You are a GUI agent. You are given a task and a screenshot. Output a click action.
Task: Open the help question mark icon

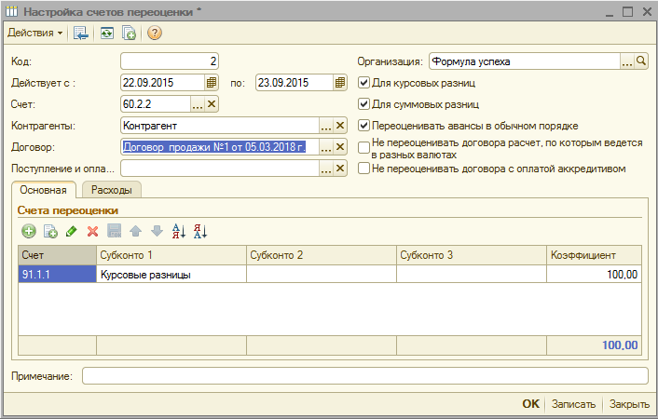click(155, 33)
